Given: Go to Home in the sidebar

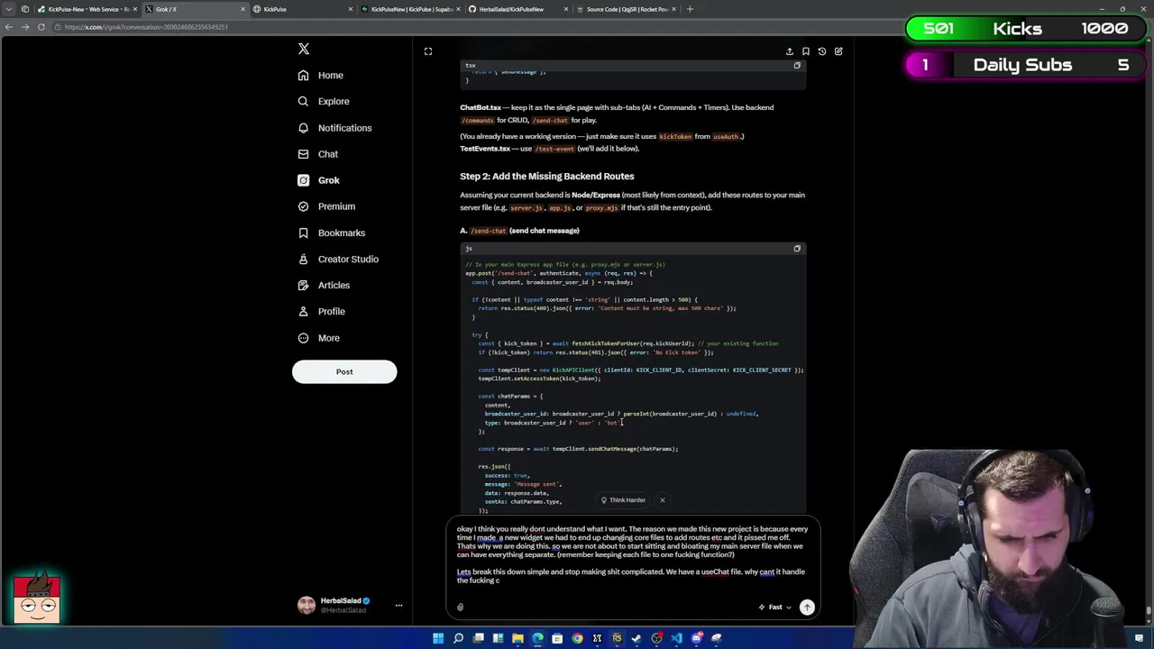Looking at the screenshot, I should 321,75.
